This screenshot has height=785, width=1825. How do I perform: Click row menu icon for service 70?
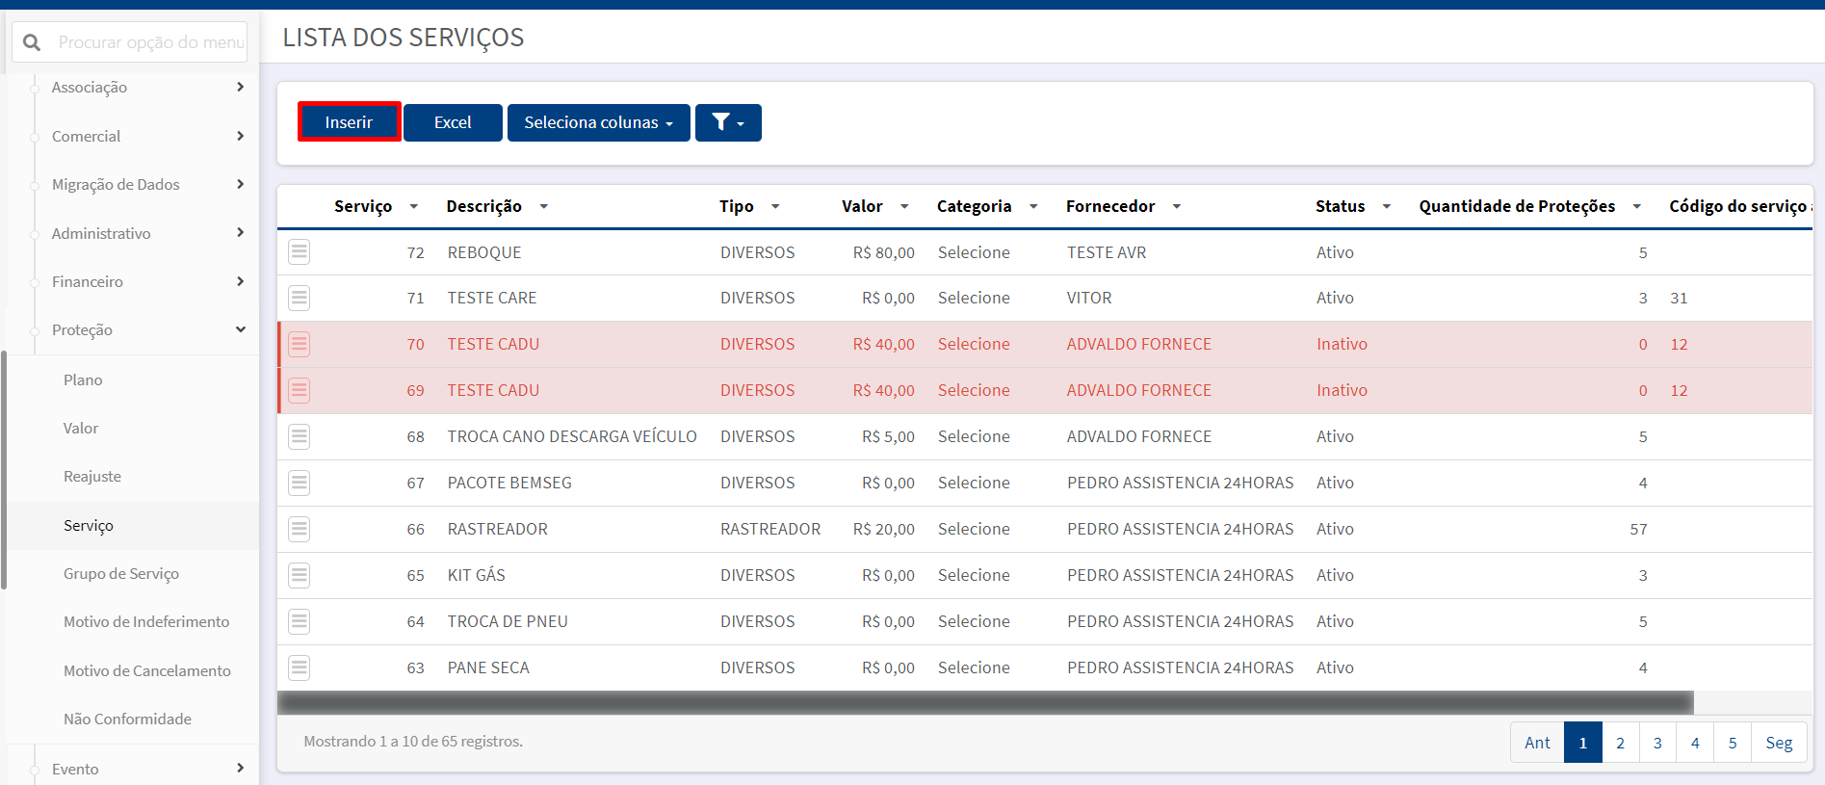pyautogui.click(x=300, y=344)
